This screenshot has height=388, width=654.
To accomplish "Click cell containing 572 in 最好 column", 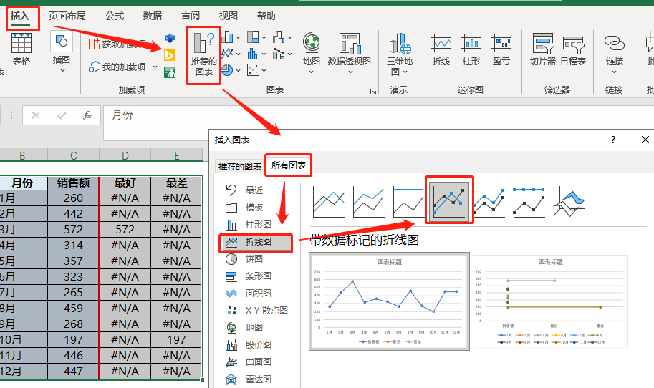I will point(125,230).
